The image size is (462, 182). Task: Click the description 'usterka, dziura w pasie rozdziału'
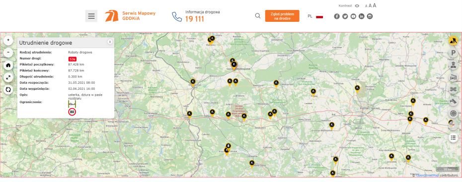[85, 96]
